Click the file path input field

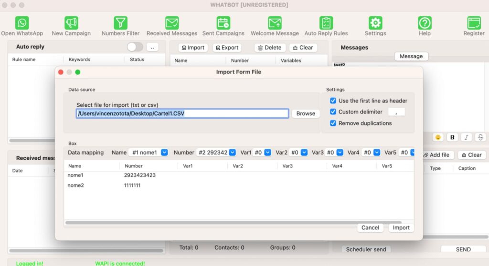[182, 113]
